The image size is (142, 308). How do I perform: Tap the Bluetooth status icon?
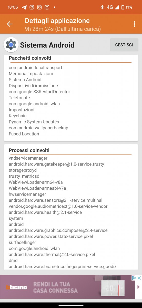[102, 7]
